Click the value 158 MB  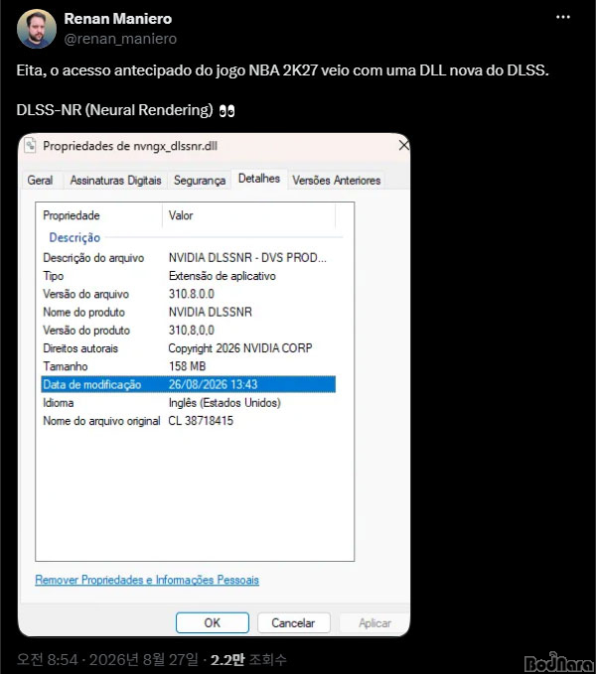click(187, 366)
